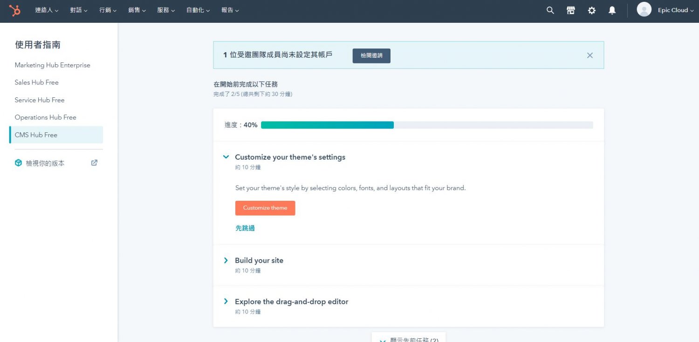699x342 pixels.
Task: Click the 在開始前完成以下任務 heading
Action: [x=246, y=84]
